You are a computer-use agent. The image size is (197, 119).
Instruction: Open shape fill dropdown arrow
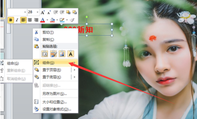point(57,20)
